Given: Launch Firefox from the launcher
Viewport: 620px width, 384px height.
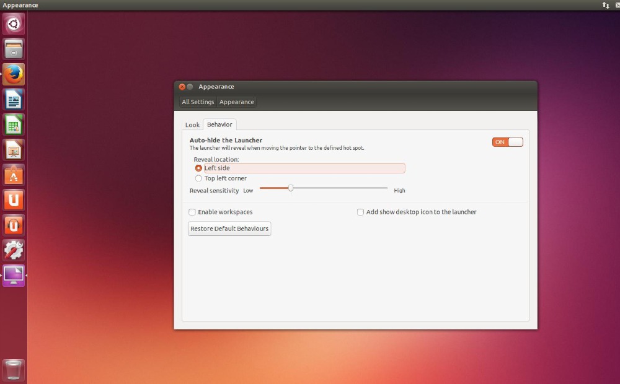Looking at the screenshot, I should click(14, 74).
